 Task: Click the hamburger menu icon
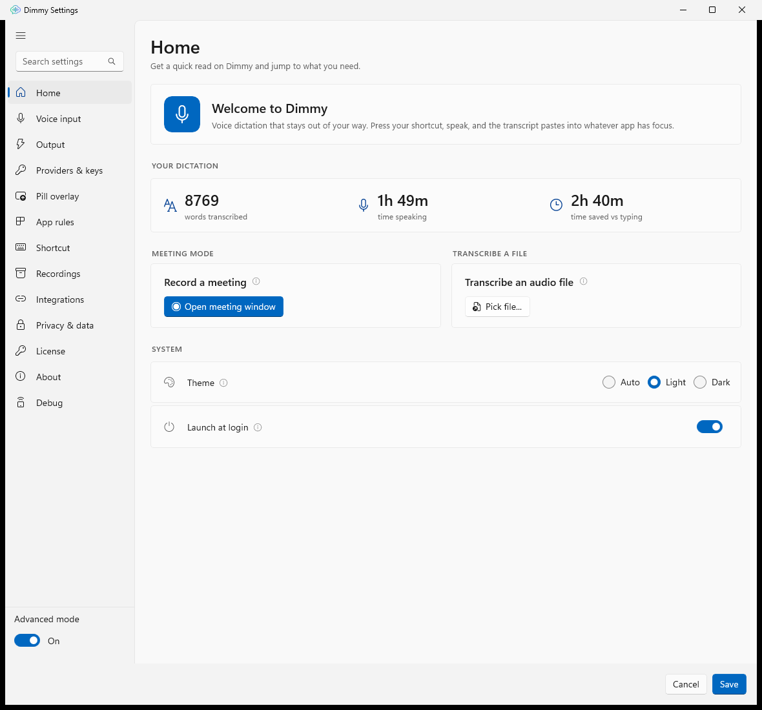coord(21,35)
